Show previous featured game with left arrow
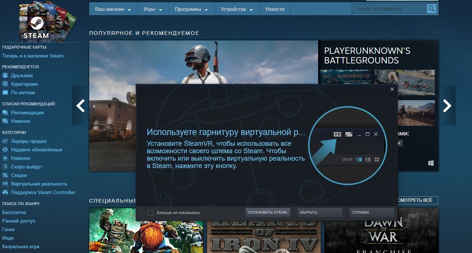Viewport: 472px width, 253px height. pos(80,106)
